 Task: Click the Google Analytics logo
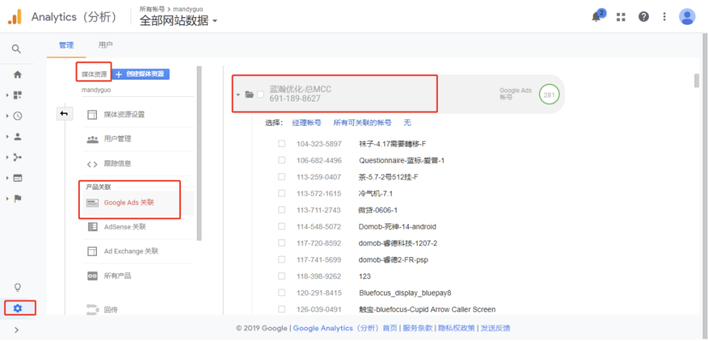pyautogui.click(x=14, y=17)
